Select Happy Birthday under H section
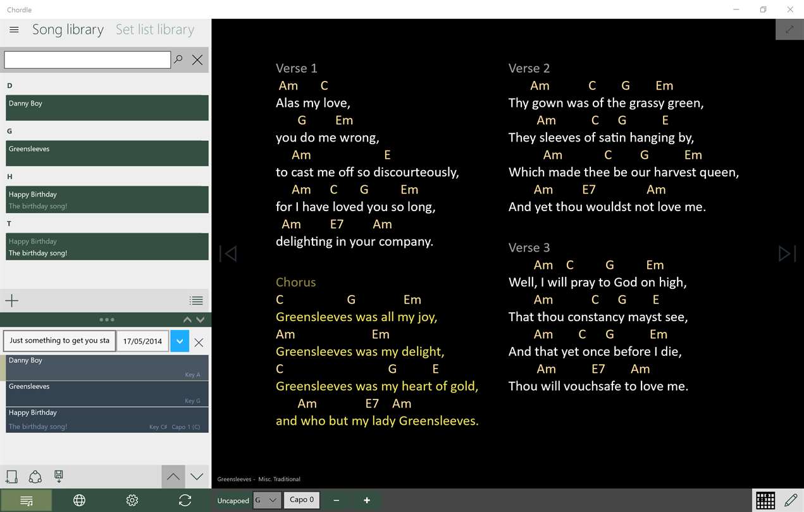 [107, 199]
